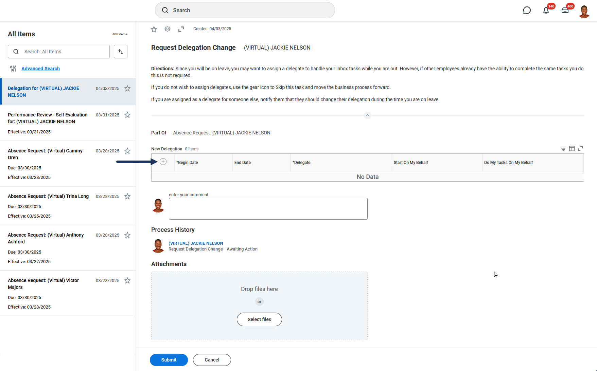Open Absence Request for Victor Majors
Screen dimensions: 597x371
tap(43, 284)
